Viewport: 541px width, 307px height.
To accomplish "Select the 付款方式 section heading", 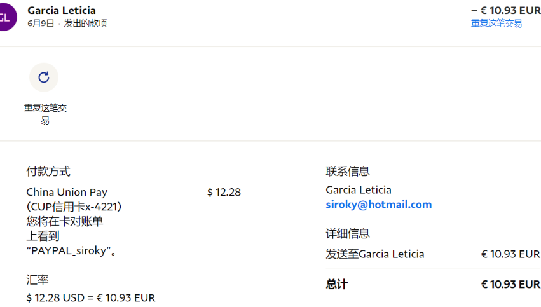I will (x=48, y=172).
